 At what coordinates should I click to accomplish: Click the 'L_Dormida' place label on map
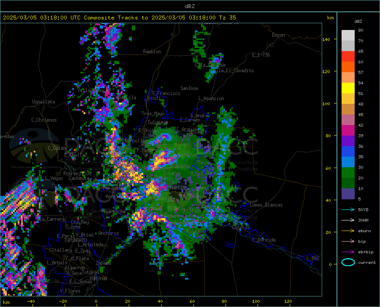[x=263, y=240]
